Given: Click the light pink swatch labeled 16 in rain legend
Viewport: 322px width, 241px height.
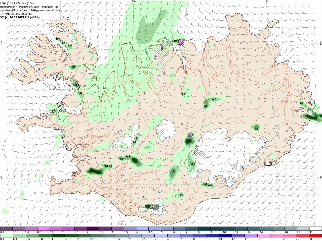Looking at the screenshot, I should 264,236.
